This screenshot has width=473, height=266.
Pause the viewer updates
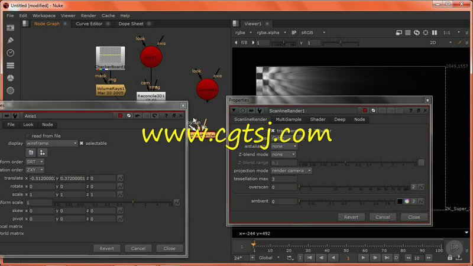435,33
